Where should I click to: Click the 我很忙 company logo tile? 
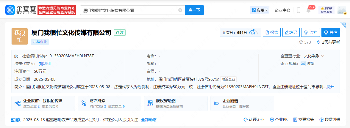20,36
